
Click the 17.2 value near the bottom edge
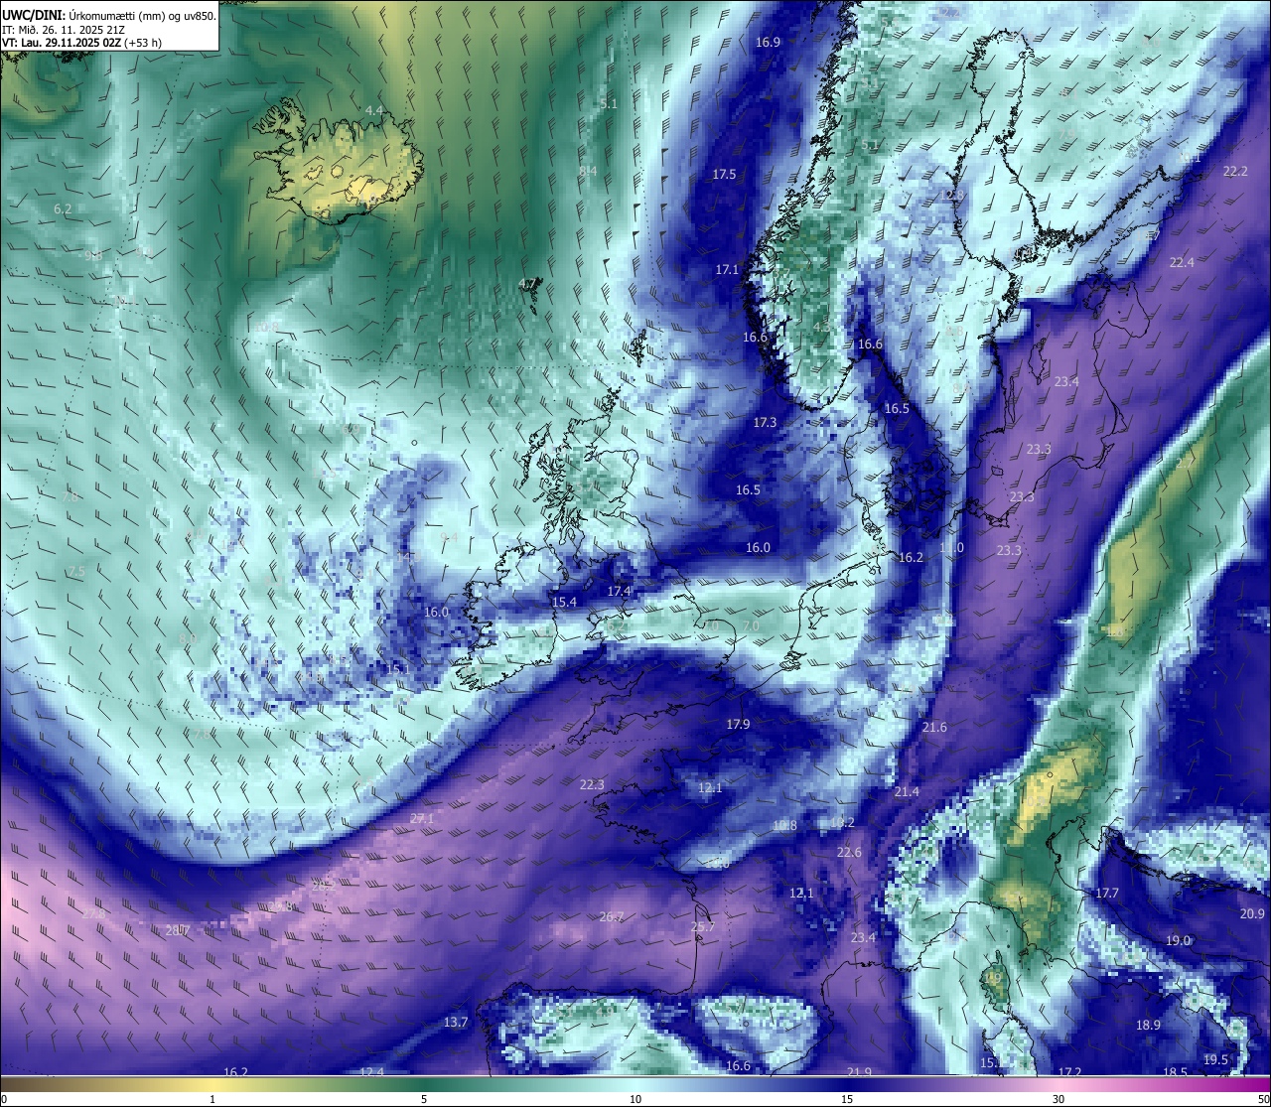coord(1069,1072)
